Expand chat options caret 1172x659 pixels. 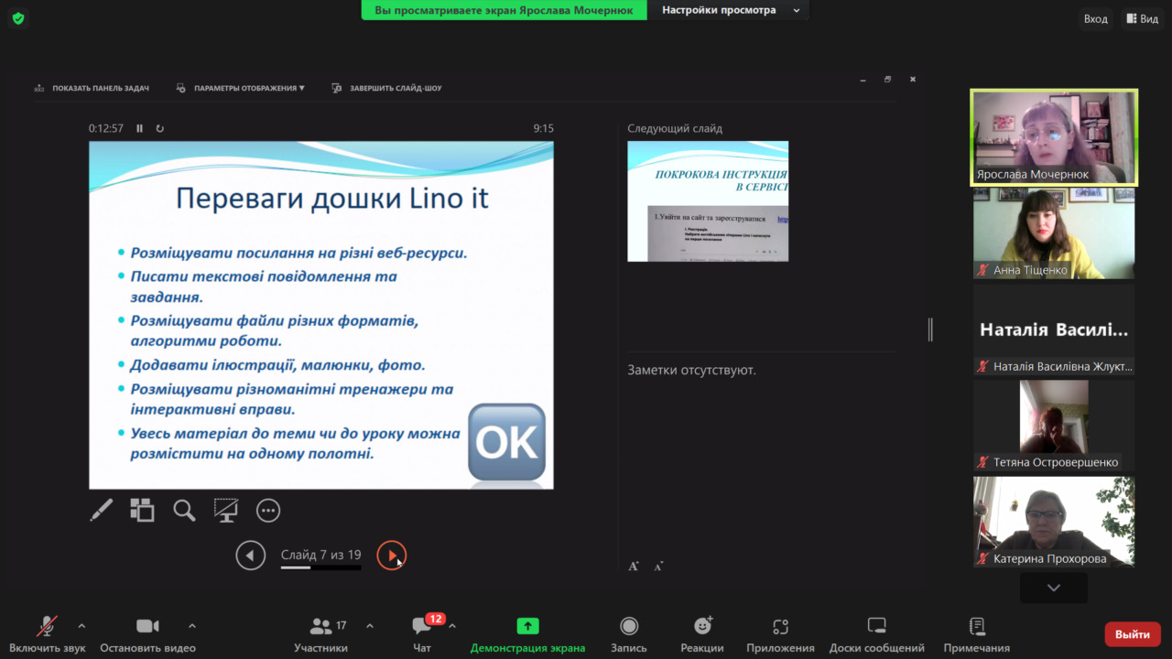click(x=451, y=626)
